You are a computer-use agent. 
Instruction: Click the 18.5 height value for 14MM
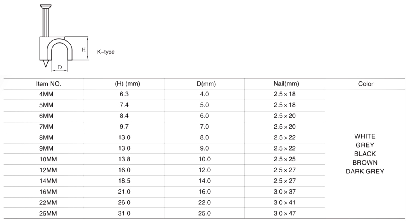coord(124,181)
